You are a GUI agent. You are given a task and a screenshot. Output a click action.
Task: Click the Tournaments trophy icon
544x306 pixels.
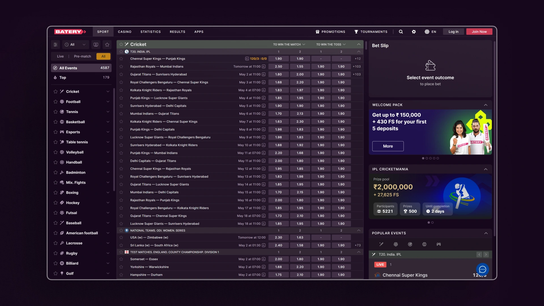(356, 32)
